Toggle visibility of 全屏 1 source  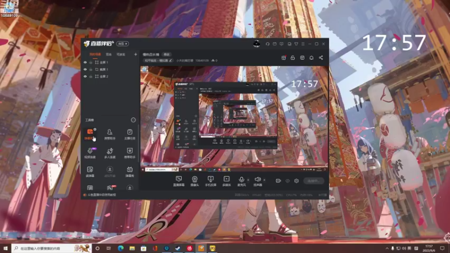85,62
